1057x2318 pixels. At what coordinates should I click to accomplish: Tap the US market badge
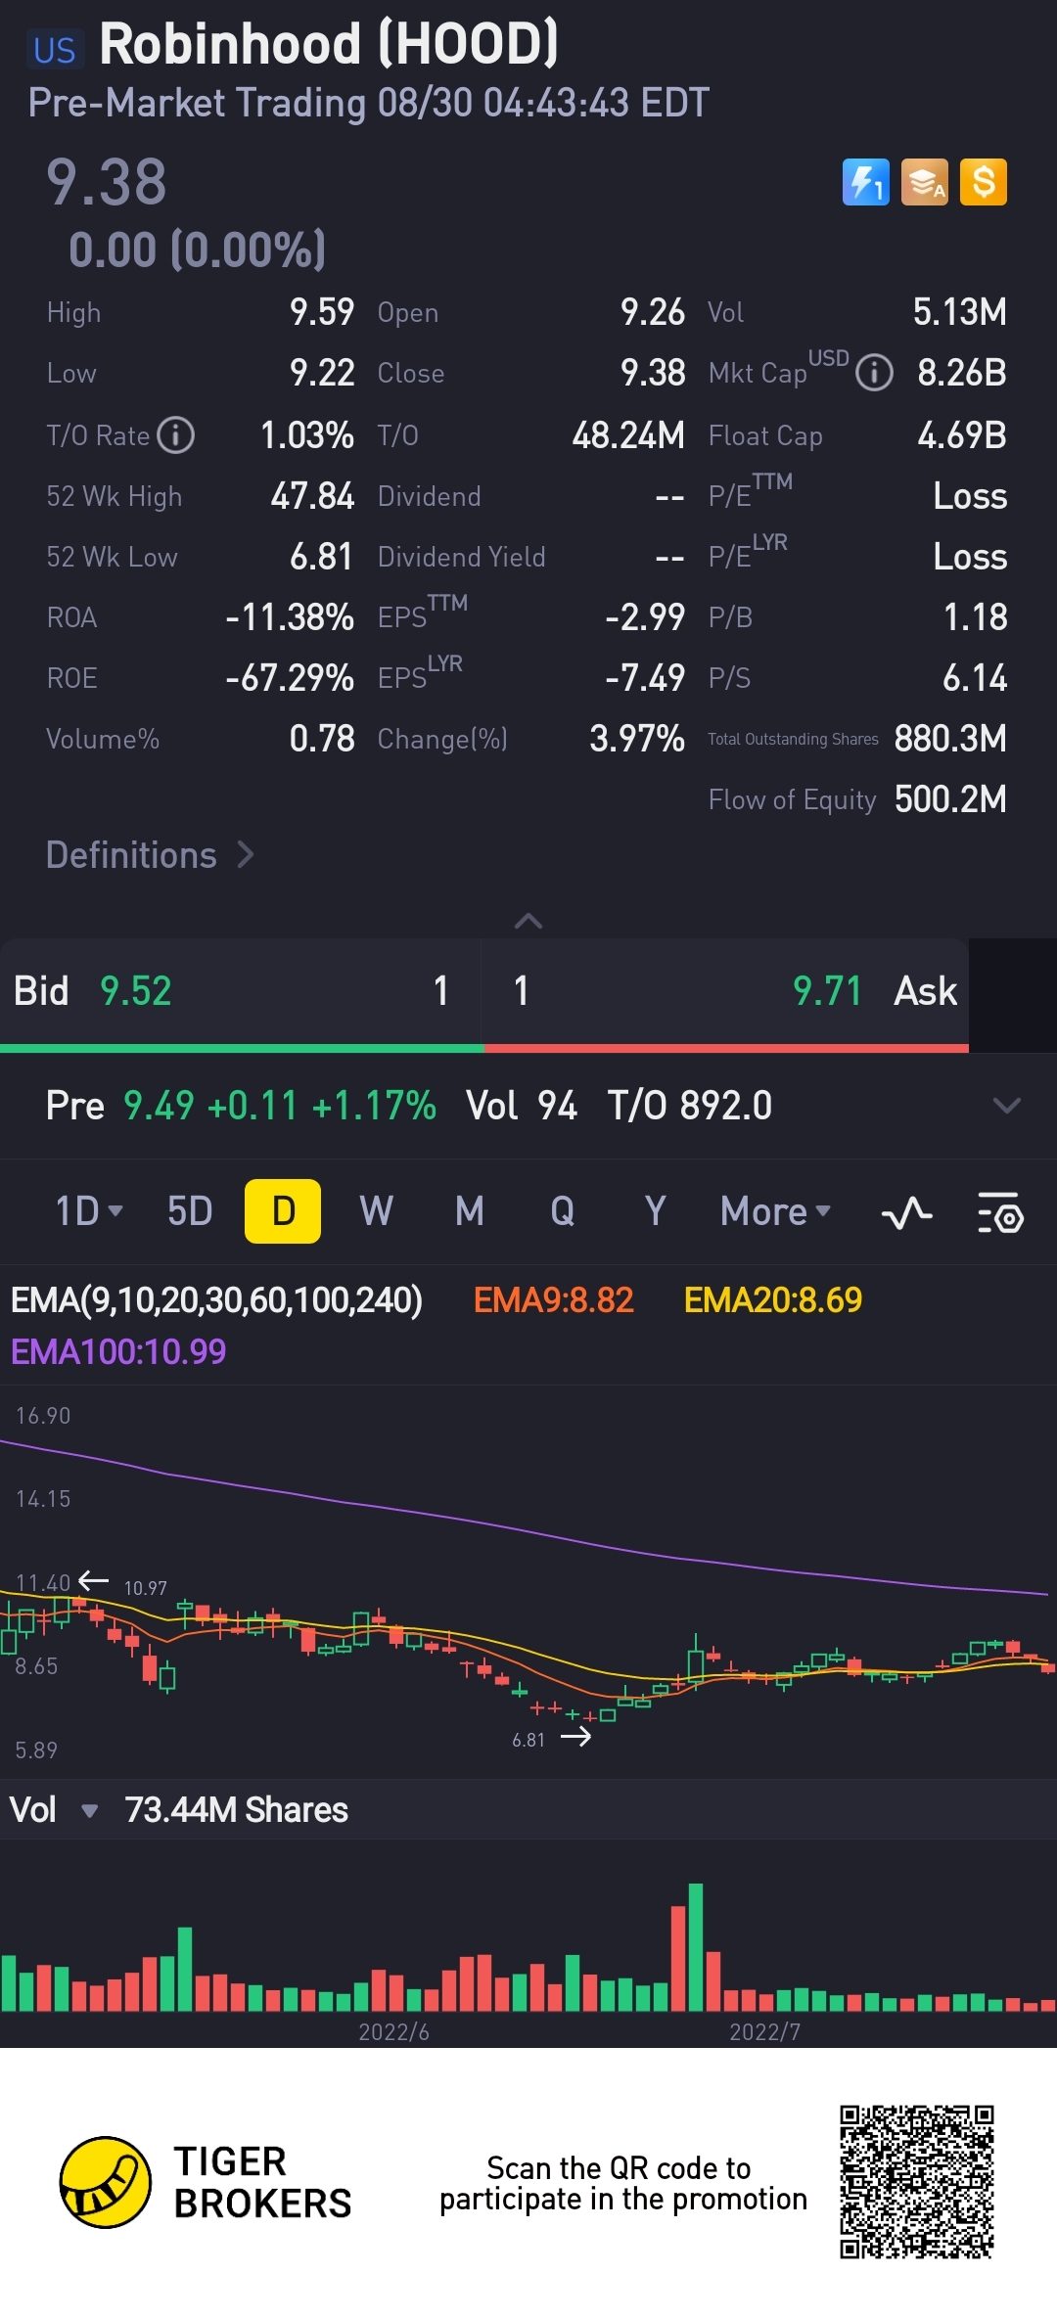tap(54, 50)
